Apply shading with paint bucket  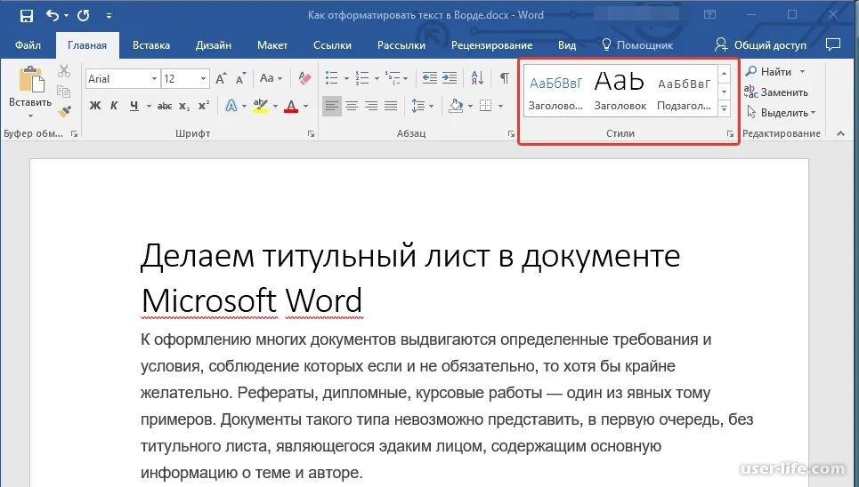[456, 106]
